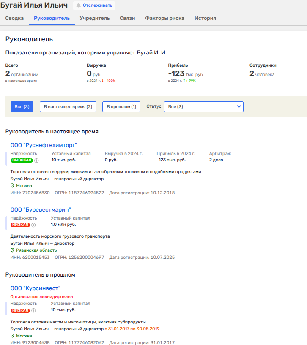Open ООО "Руснефтехимторг" company link
The height and width of the screenshot is (345, 307).
tap(44, 145)
